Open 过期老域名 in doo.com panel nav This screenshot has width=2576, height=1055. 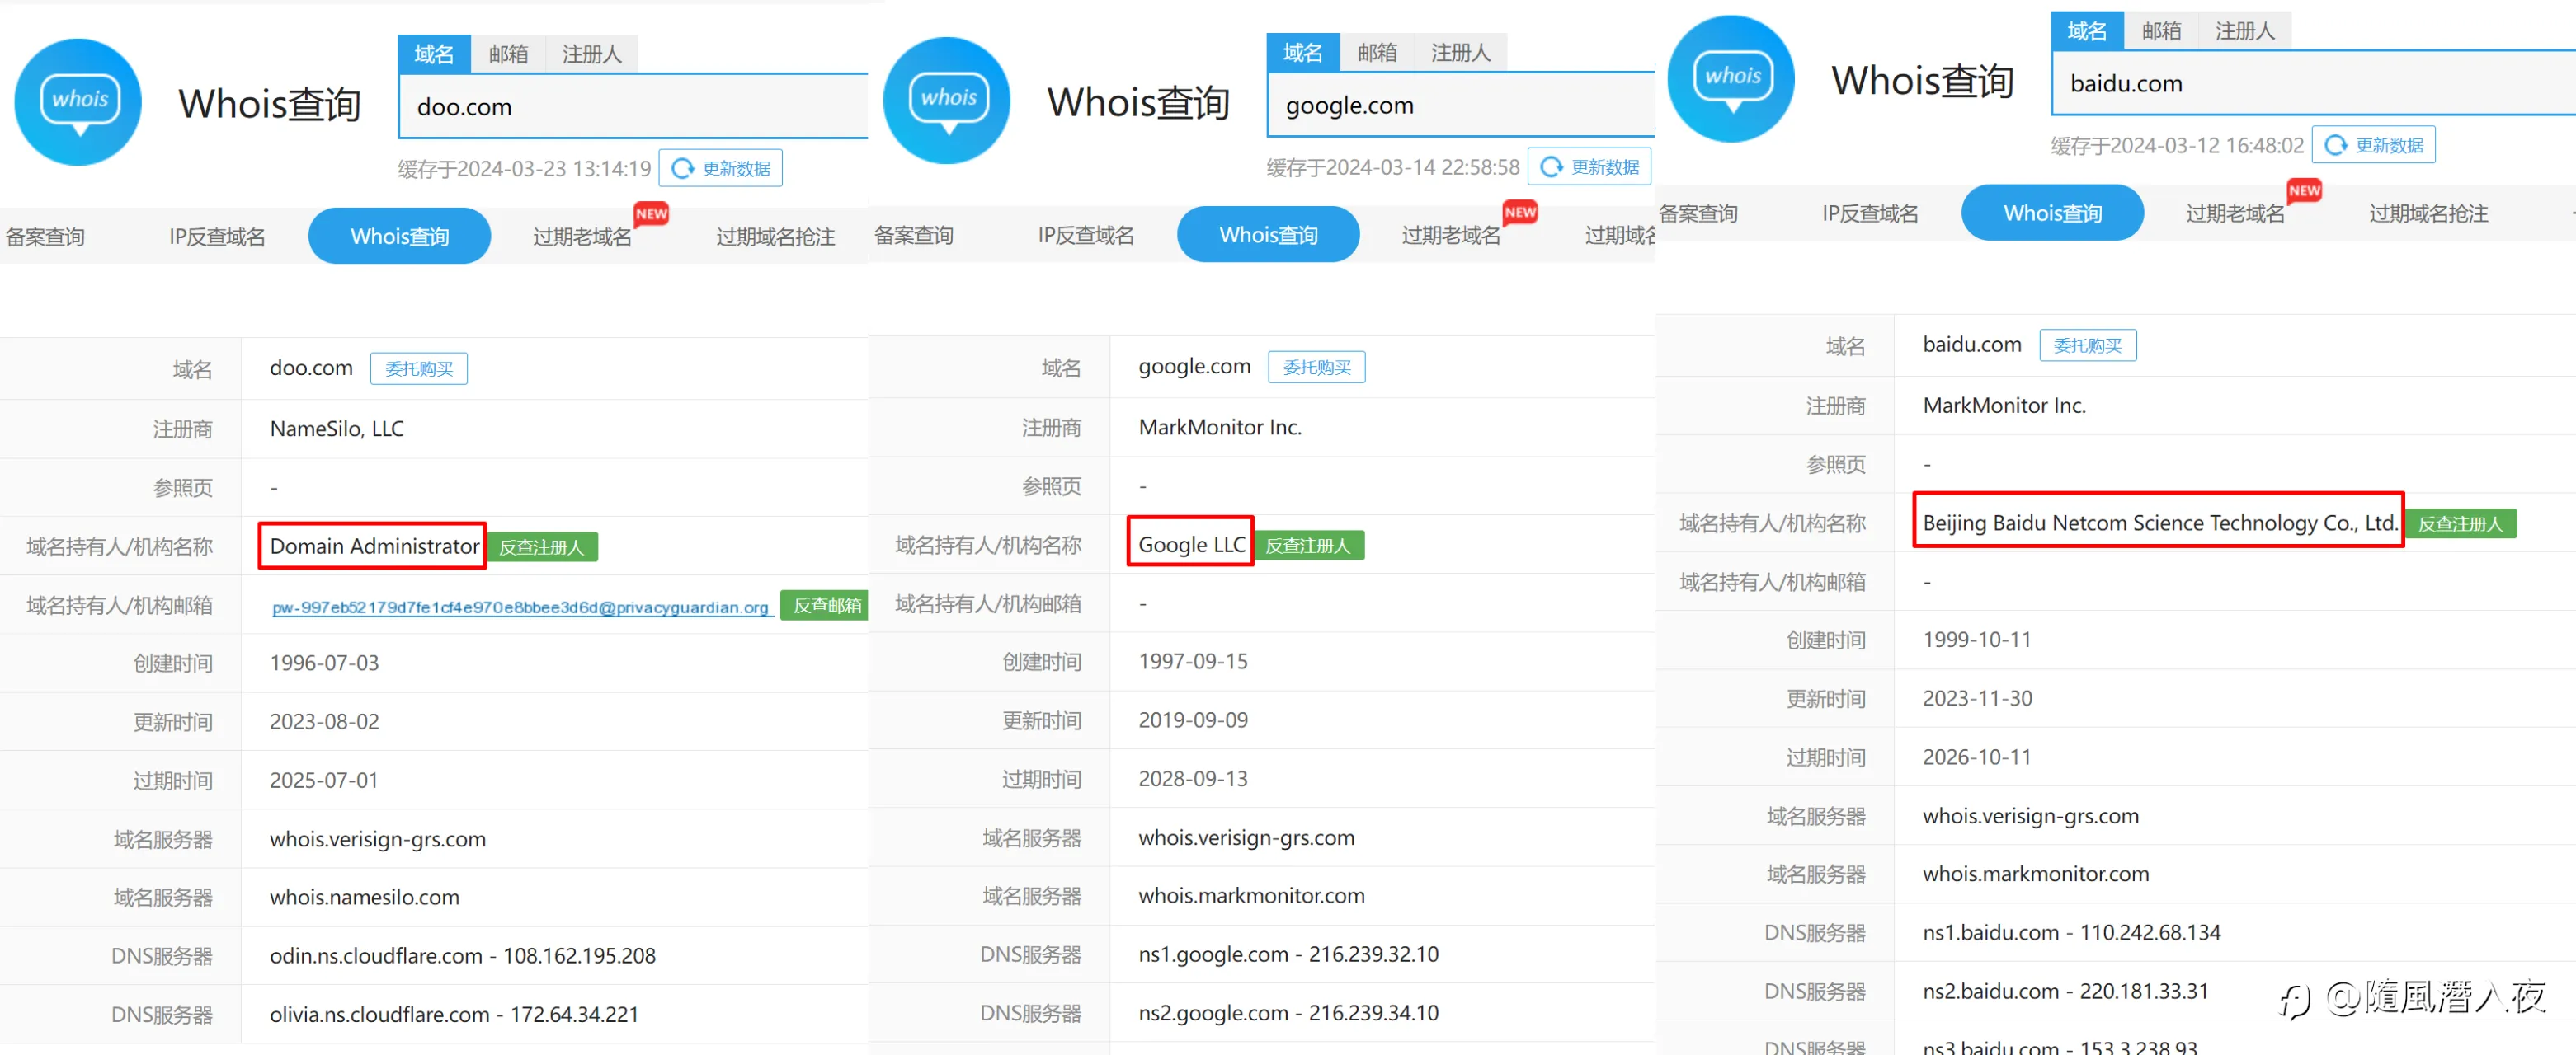[582, 237]
